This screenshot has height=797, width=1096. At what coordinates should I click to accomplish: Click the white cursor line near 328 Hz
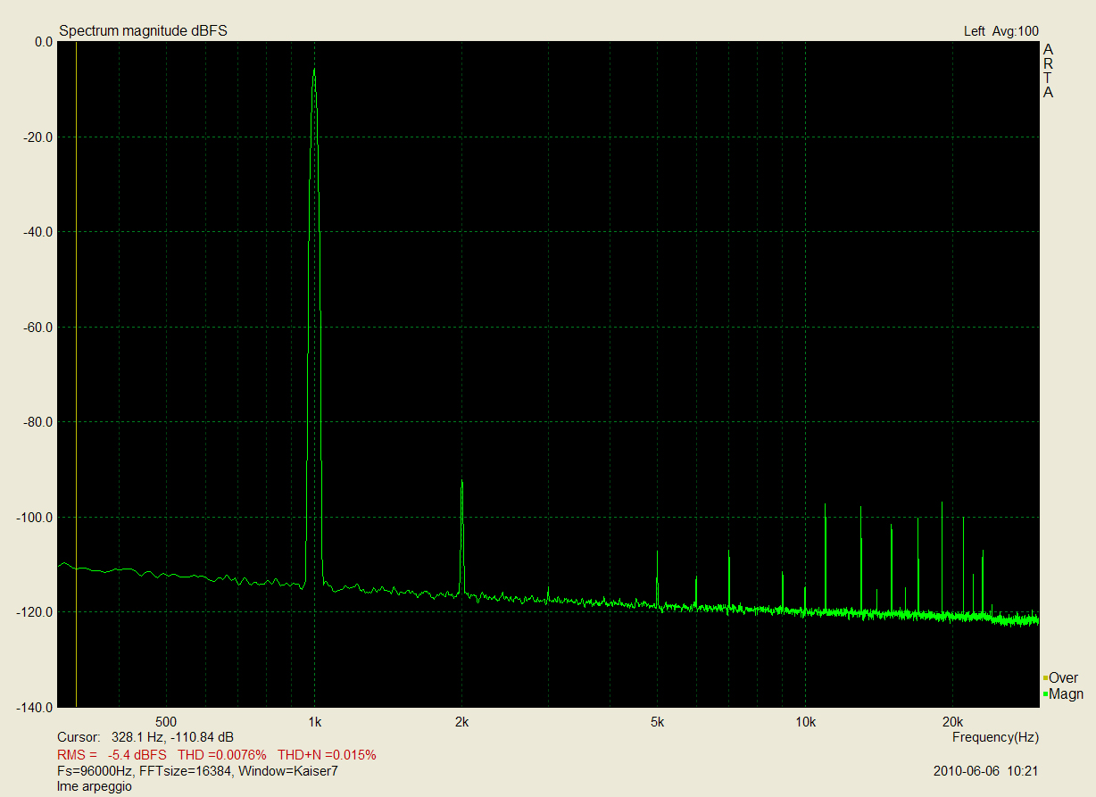coord(76,374)
